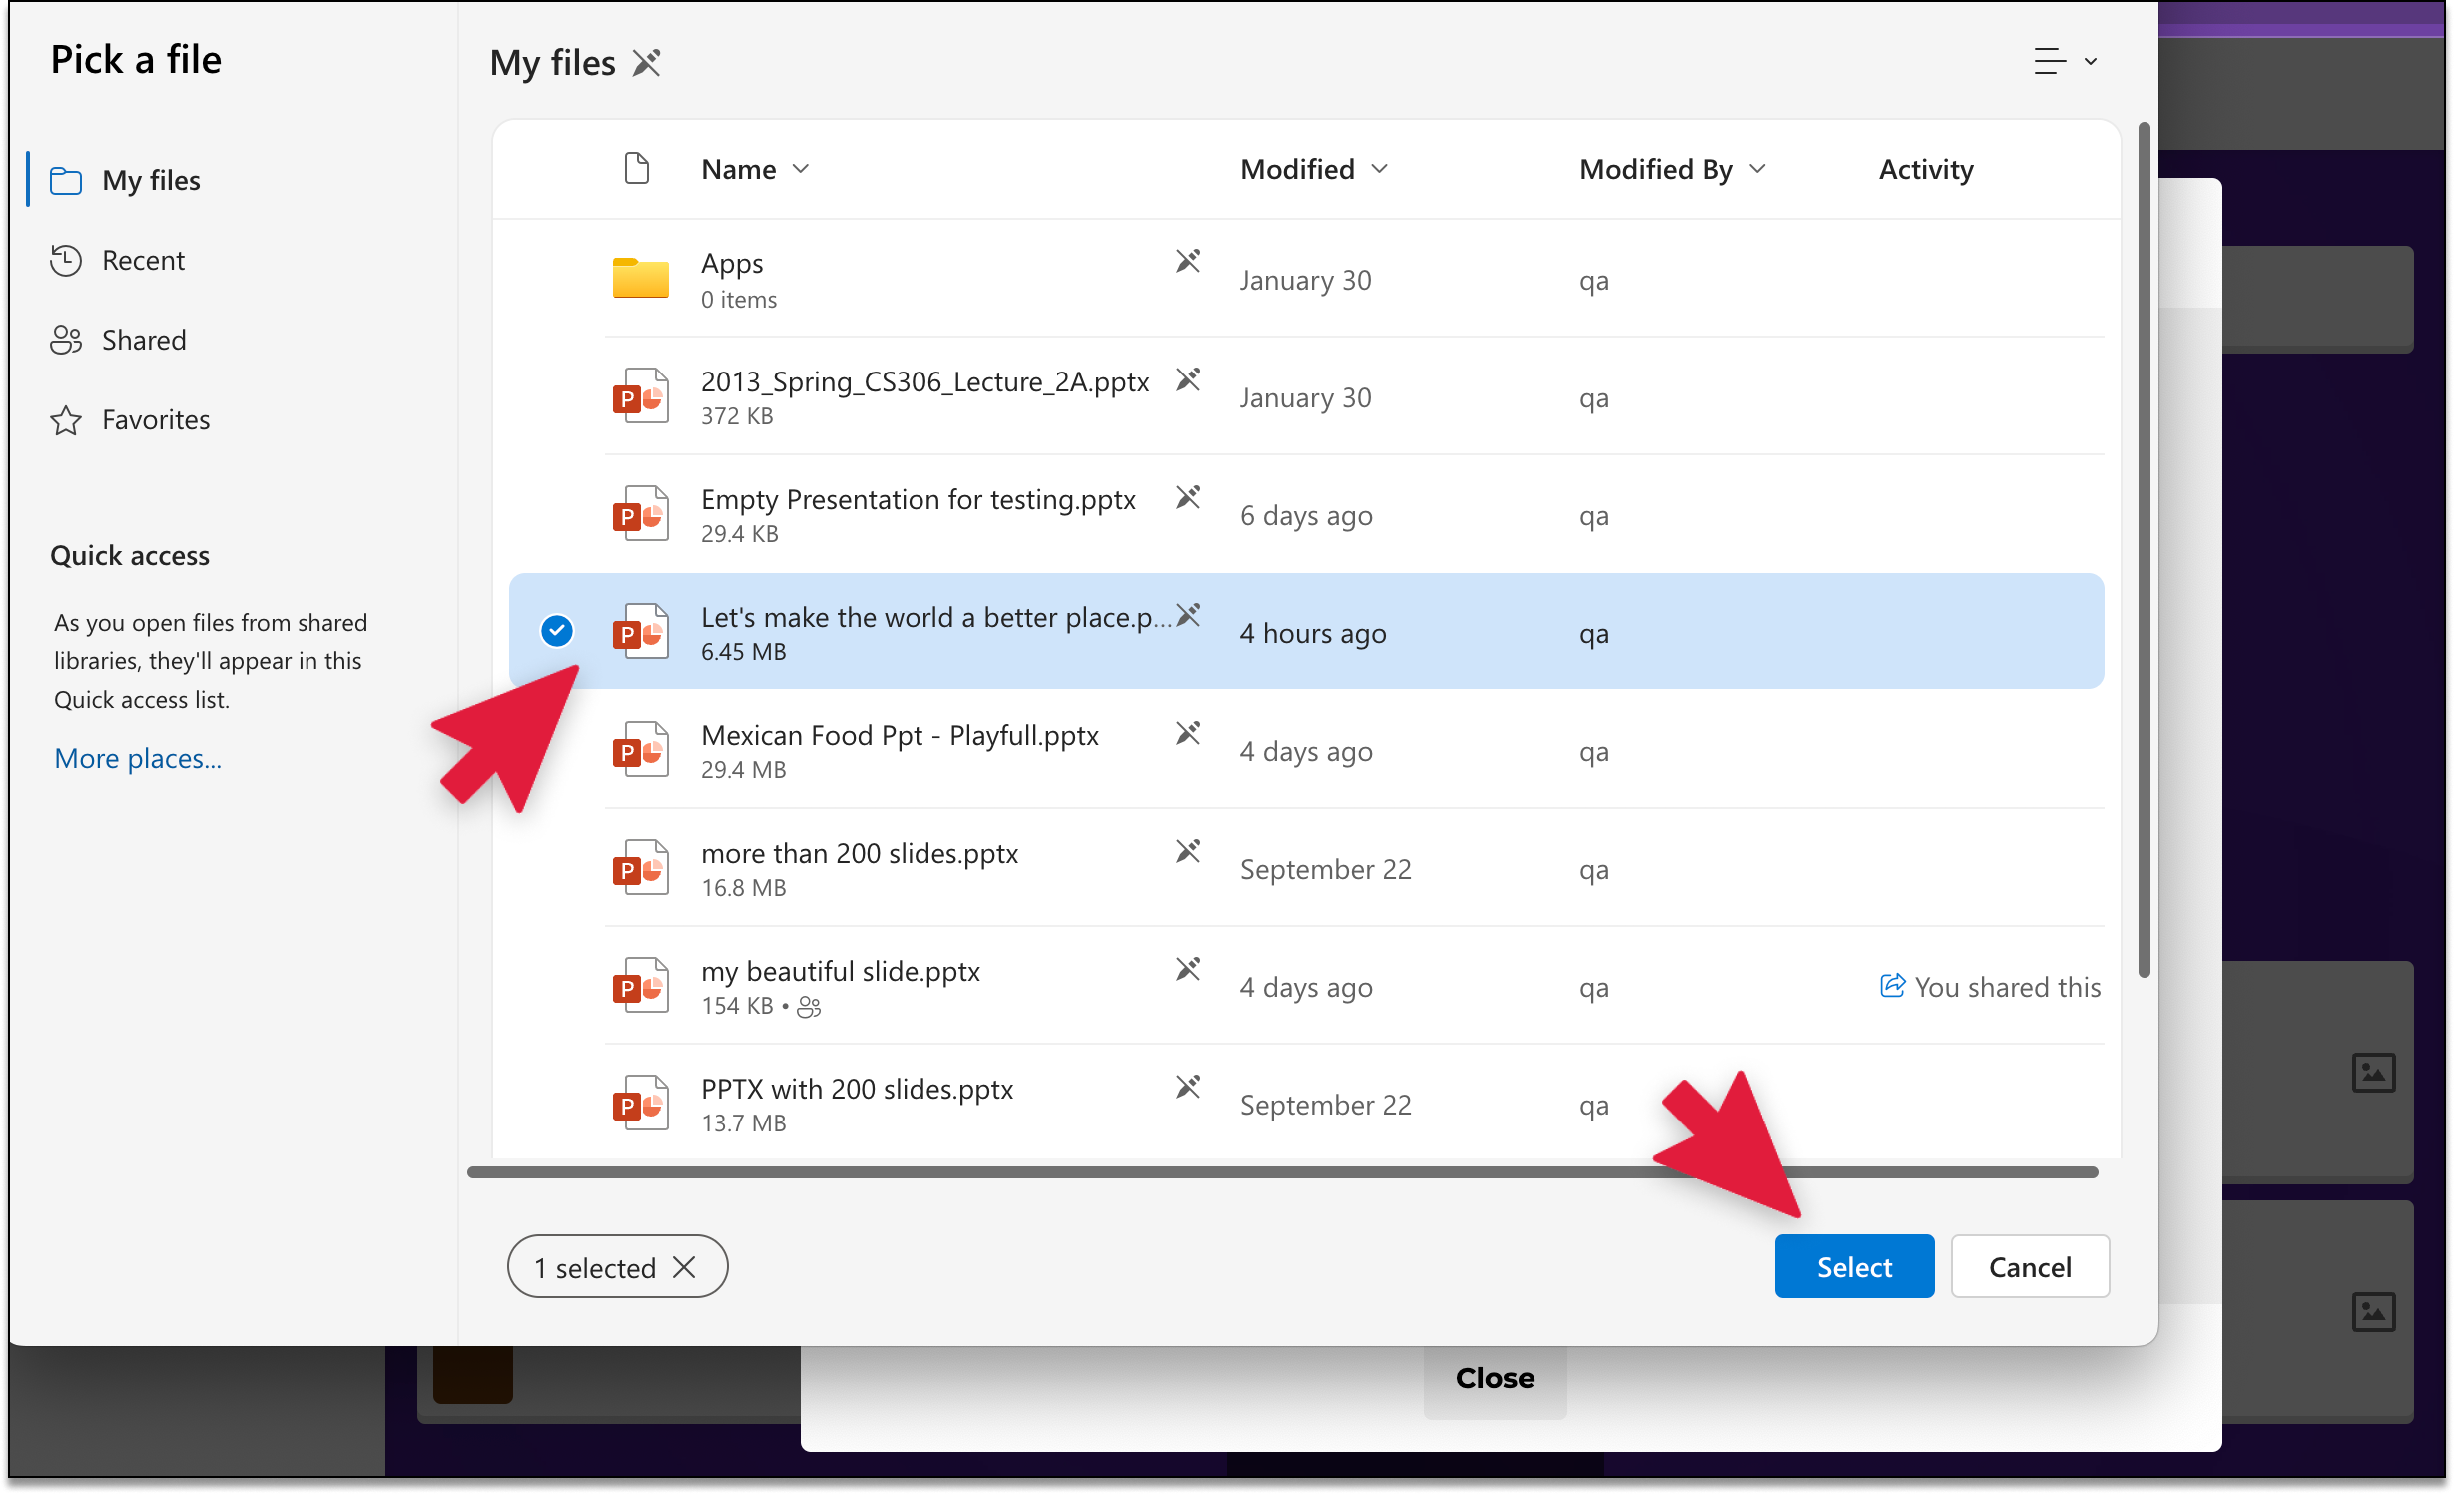Click the horizontal scrollbar below the file list
The image size is (2454, 1494).
click(1282, 1172)
